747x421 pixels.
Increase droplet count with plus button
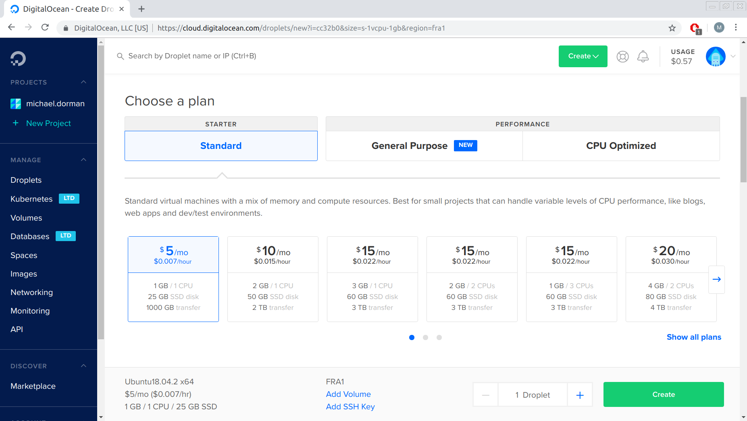[580, 394]
